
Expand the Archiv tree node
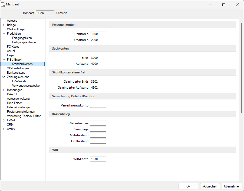click(x=4, y=129)
